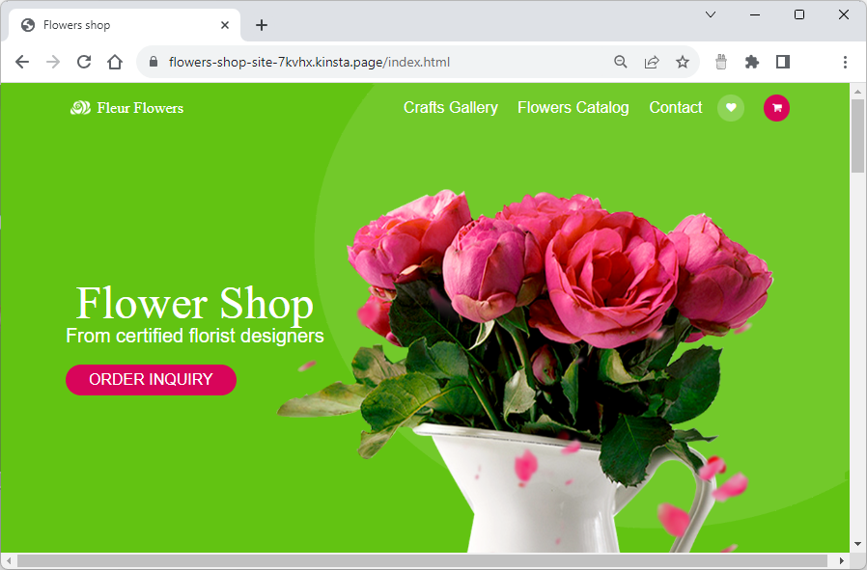Open the Contact page link

(x=675, y=107)
